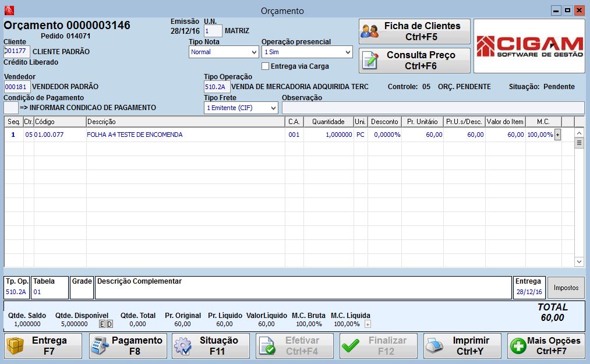
Task: Click the plus button in M.C. cell
Action: point(557,135)
